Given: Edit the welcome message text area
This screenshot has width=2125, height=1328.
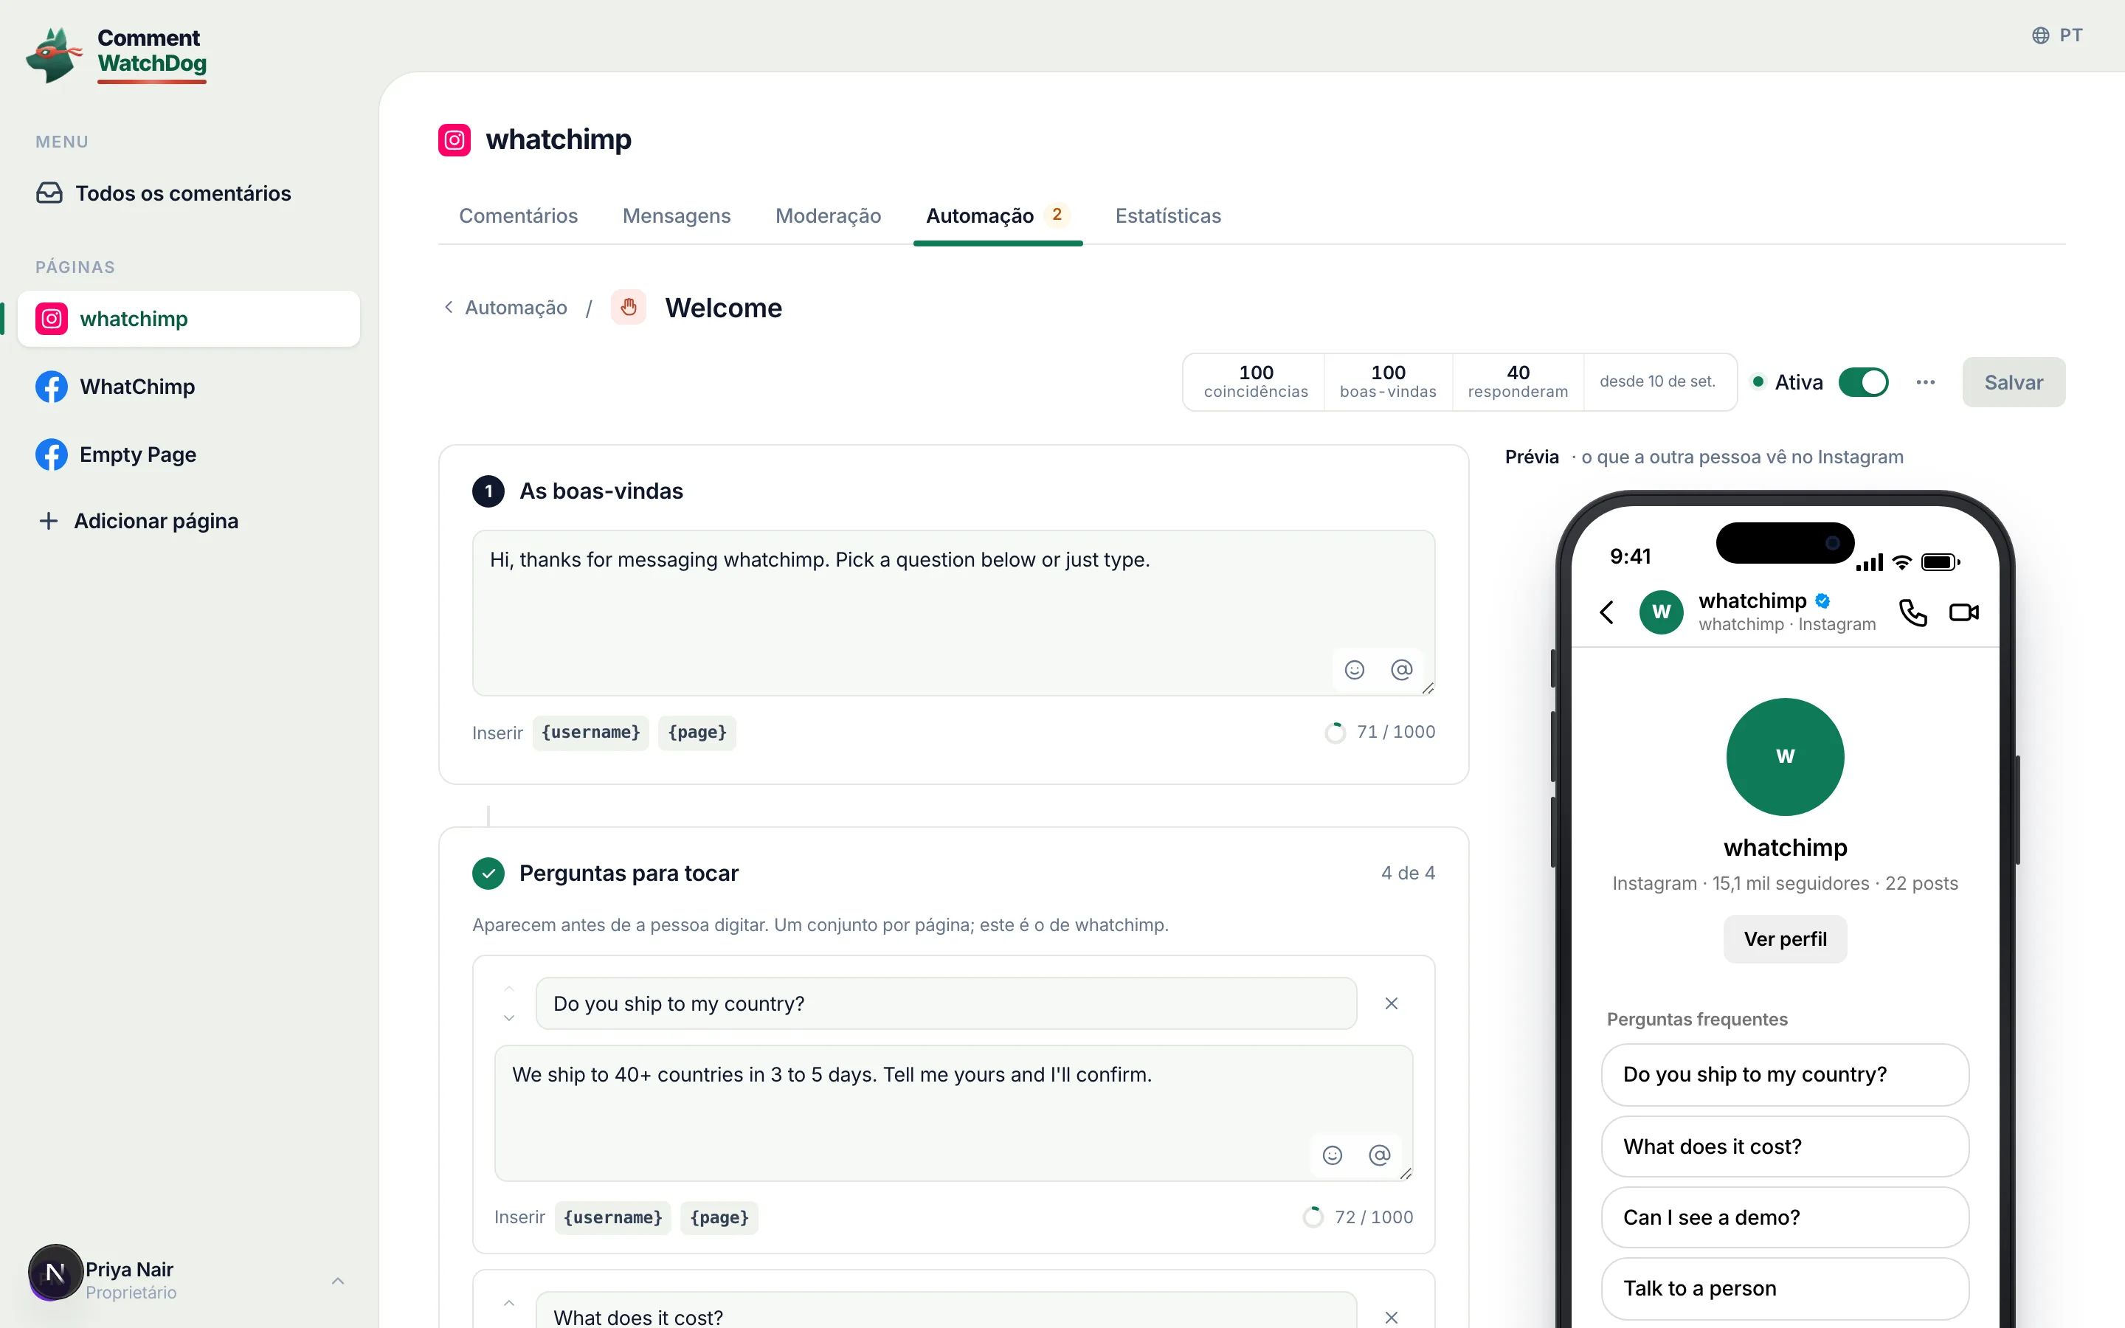Looking at the screenshot, I should tap(953, 613).
